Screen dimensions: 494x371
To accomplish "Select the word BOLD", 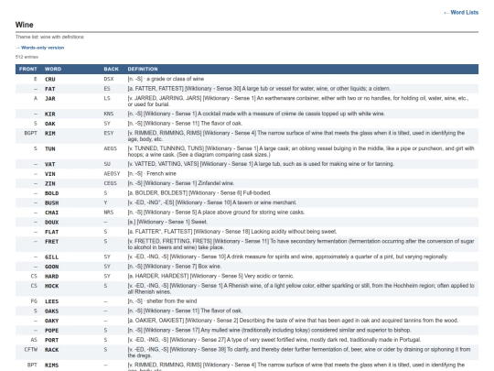I will click(51, 193).
